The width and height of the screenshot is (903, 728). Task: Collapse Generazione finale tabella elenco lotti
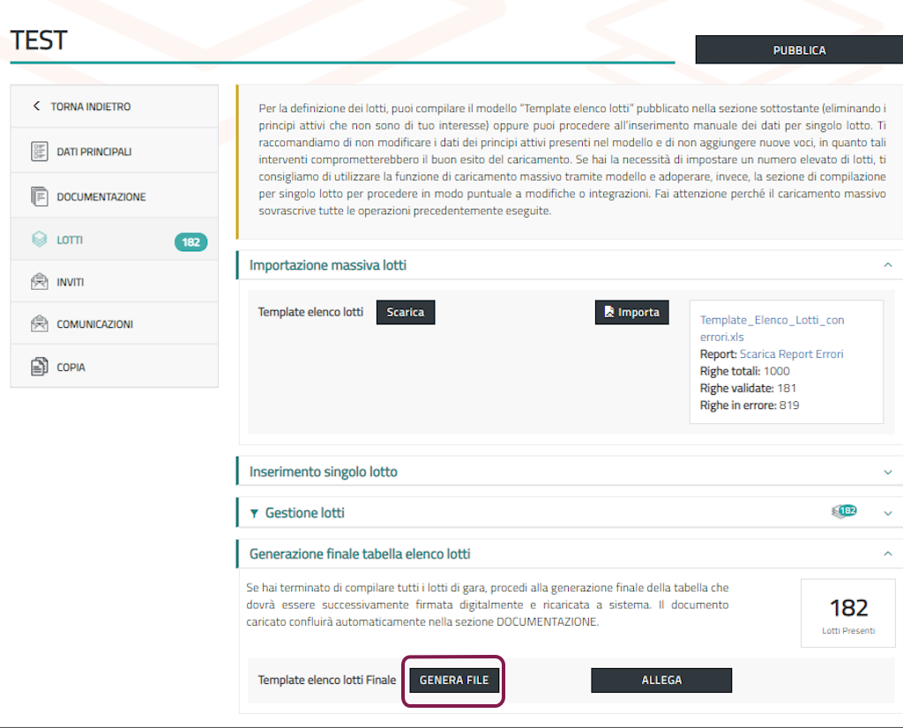[x=887, y=553]
